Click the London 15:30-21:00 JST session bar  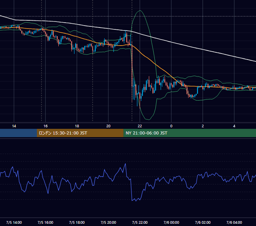coord(80,133)
